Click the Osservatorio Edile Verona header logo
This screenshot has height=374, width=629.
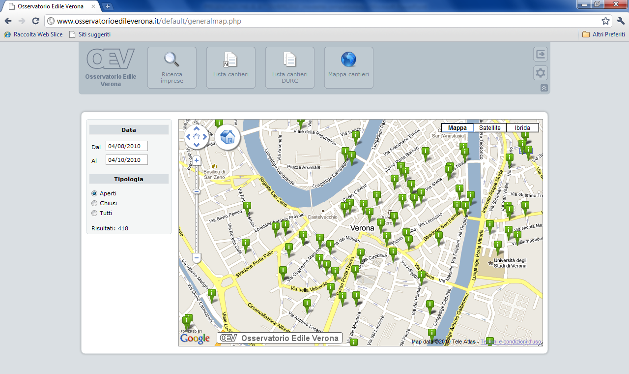point(111,67)
